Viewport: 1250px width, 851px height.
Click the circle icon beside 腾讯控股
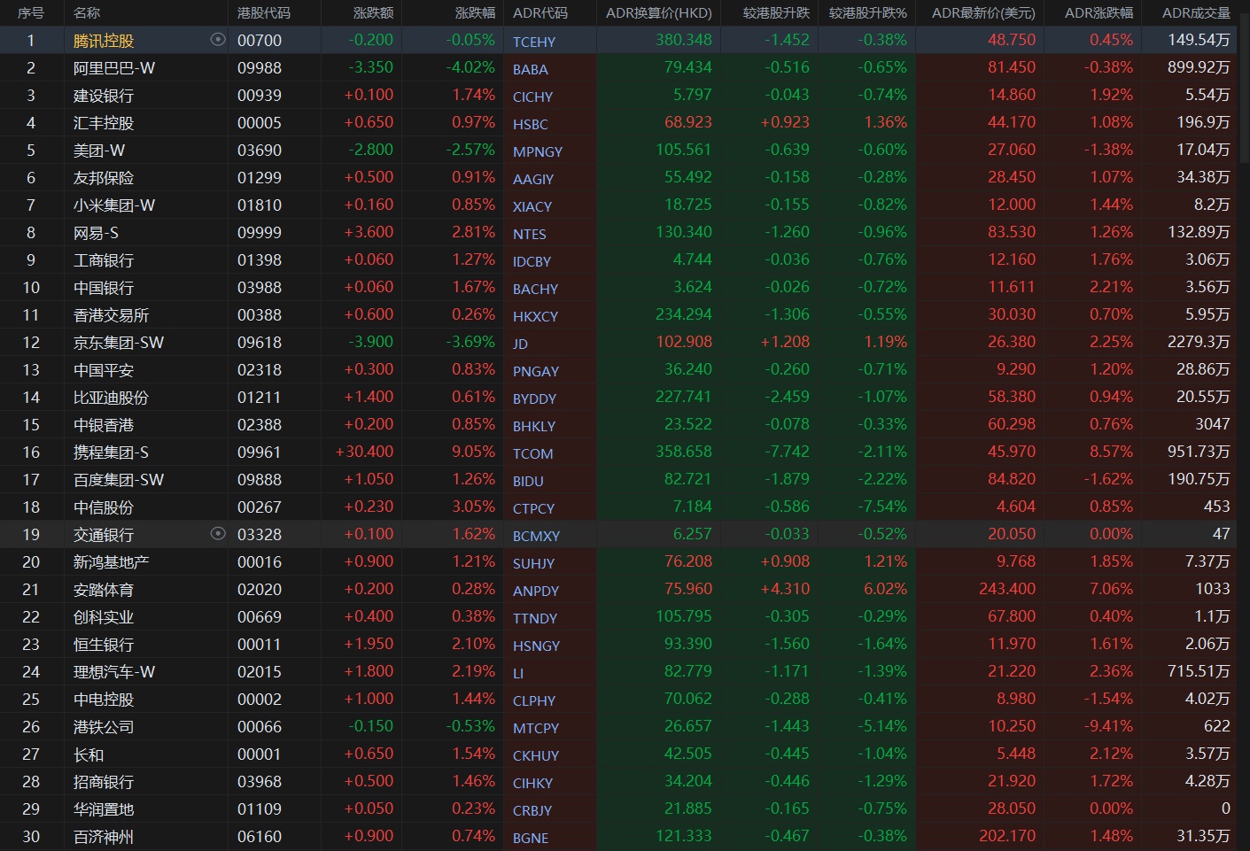point(218,40)
